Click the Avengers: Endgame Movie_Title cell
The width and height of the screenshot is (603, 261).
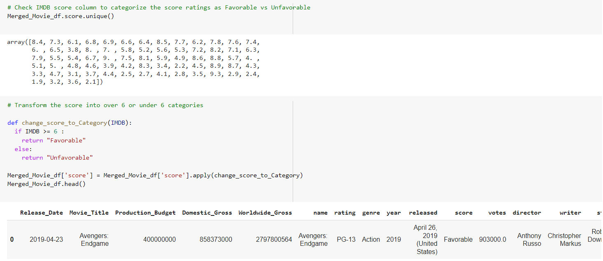pos(95,240)
